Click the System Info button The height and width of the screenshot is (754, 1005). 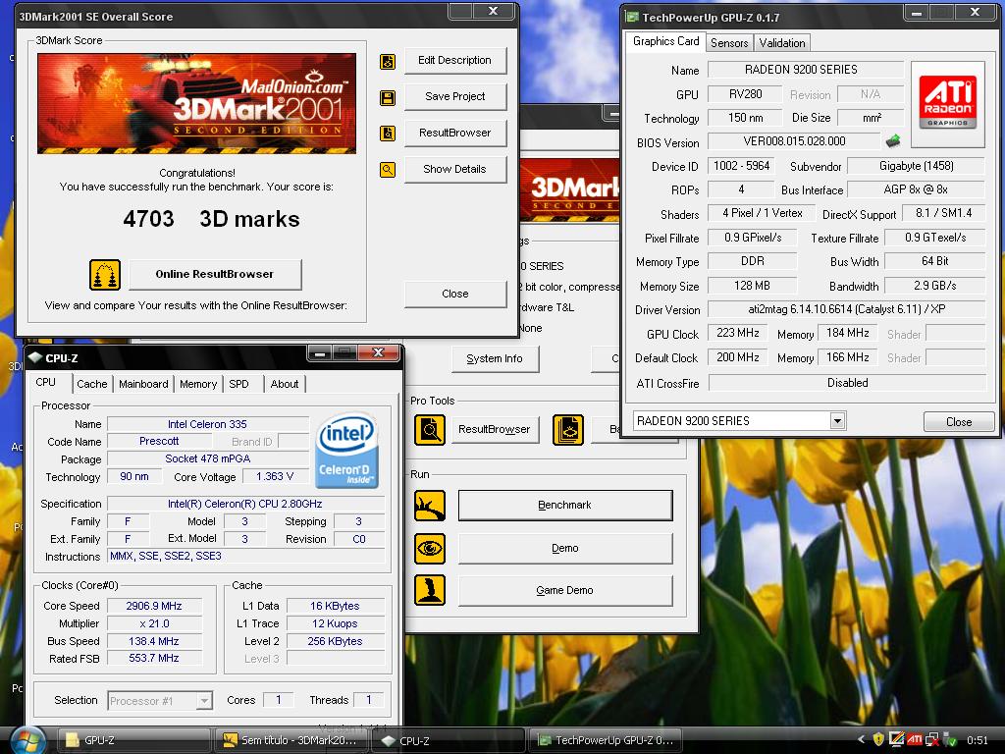(x=495, y=359)
